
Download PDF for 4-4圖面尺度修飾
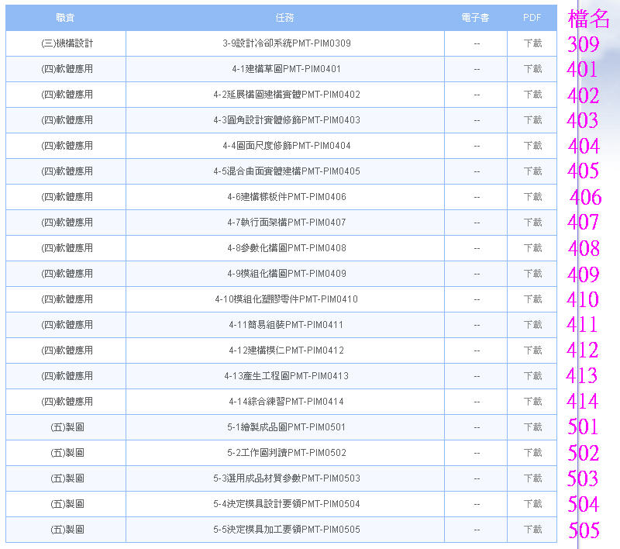(532, 146)
